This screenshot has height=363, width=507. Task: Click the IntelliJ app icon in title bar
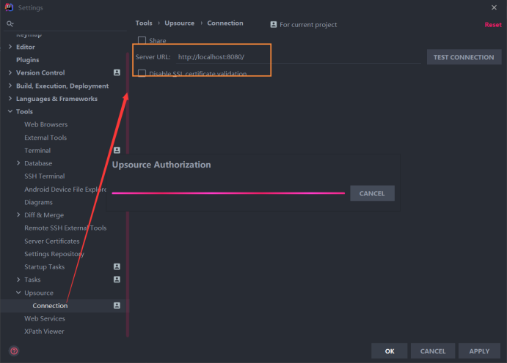[x=9, y=7]
